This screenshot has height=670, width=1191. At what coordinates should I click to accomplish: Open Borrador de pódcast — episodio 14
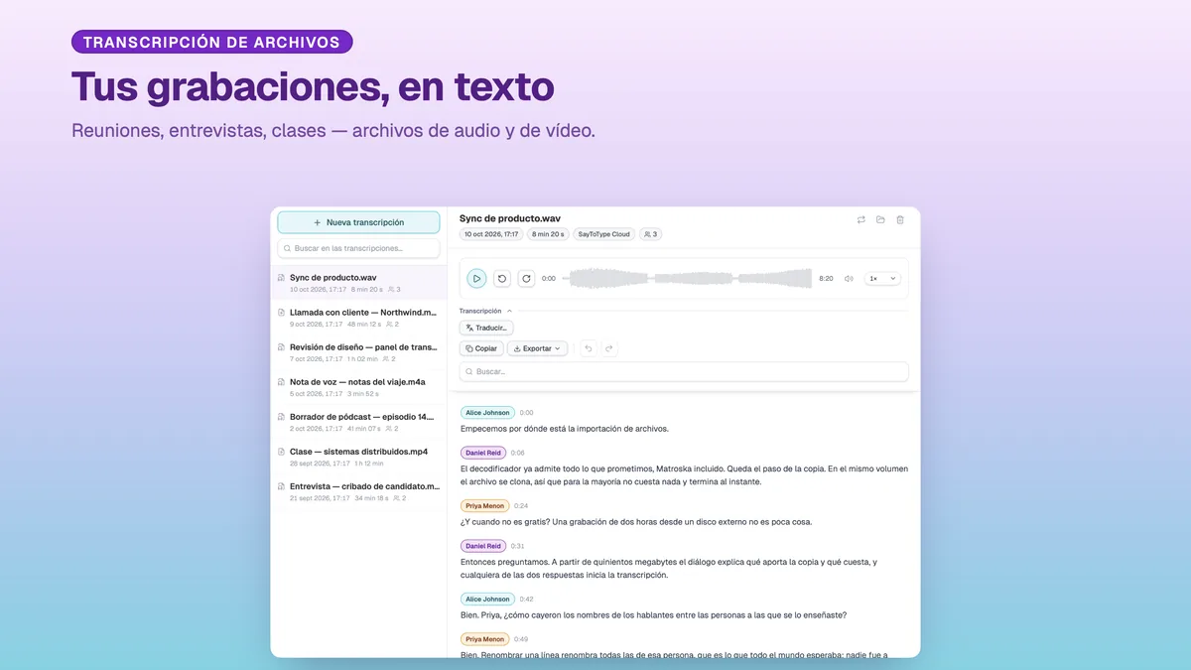358,422
